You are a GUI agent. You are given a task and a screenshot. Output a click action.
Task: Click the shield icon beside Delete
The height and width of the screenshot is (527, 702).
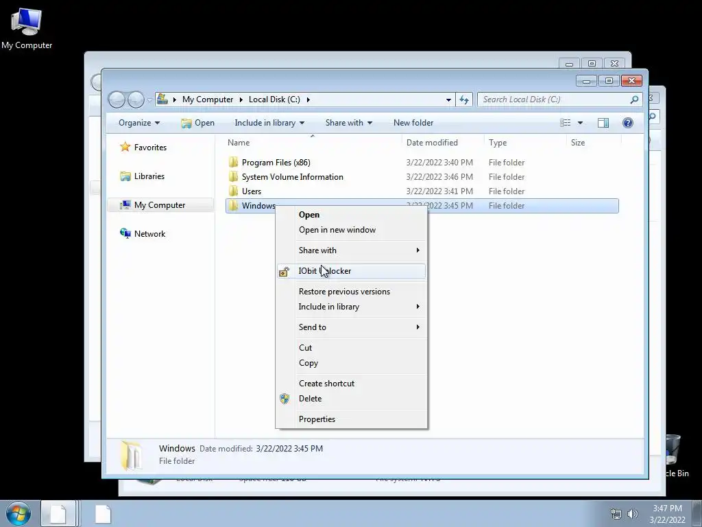point(285,399)
